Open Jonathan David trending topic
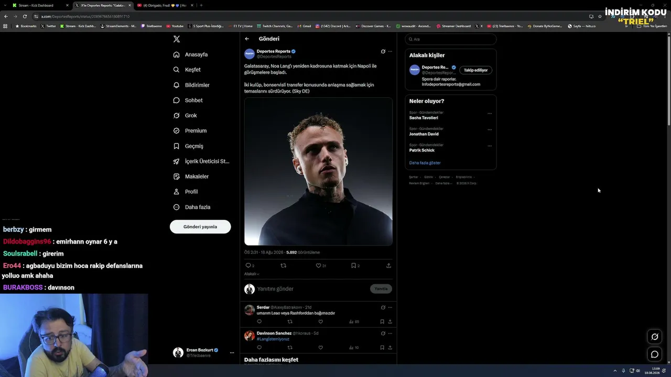The width and height of the screenshot is (671, 377). pyautogui.click(x=424, y=134)
